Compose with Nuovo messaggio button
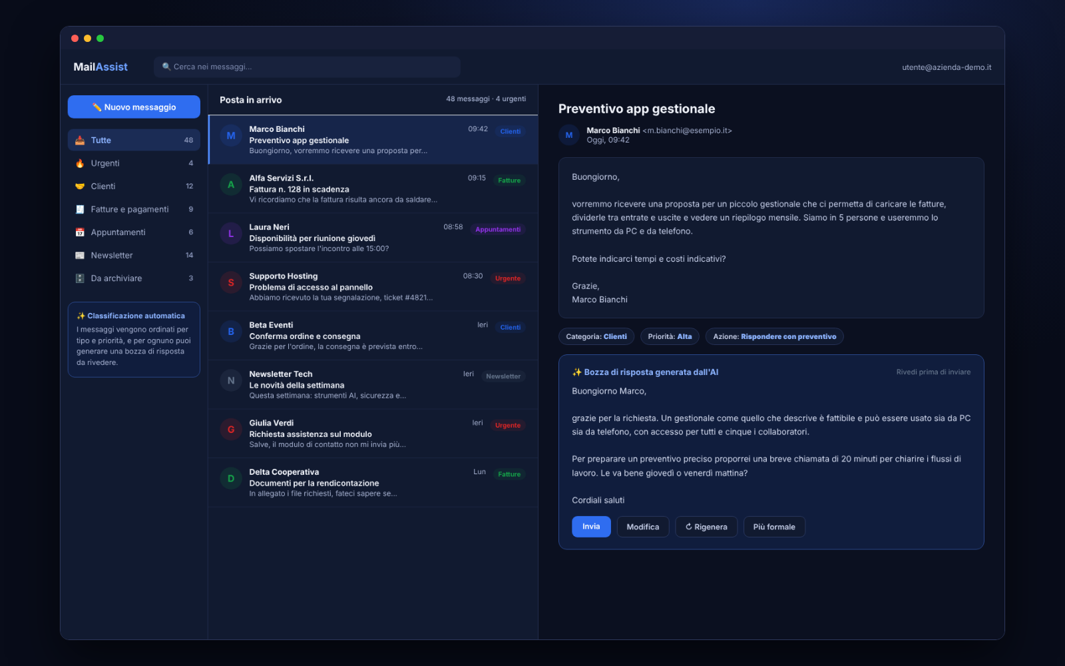 point(134,107)
